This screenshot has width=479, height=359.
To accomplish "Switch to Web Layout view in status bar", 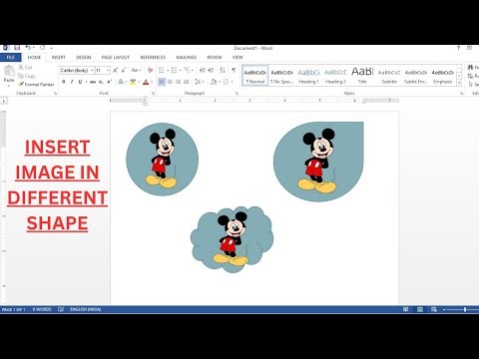I will pos(434,309).
